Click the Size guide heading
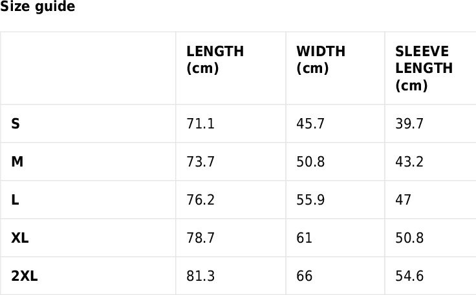The image size is (476, 295). (38, 6)
